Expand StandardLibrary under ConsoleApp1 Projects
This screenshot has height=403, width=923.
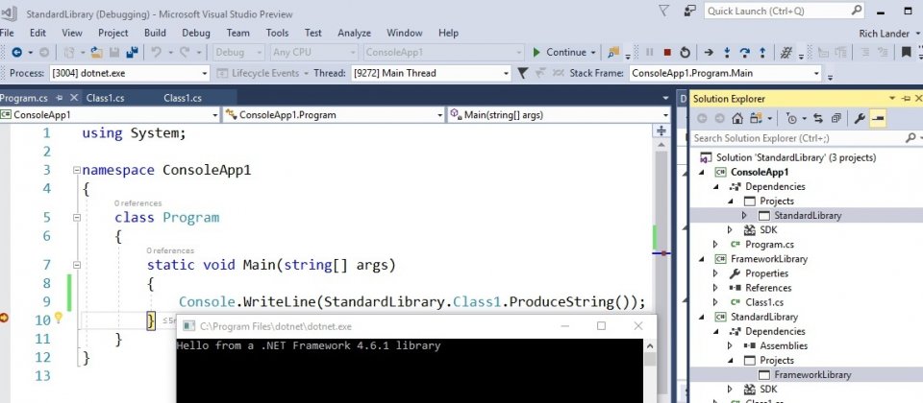coord(743,216)
